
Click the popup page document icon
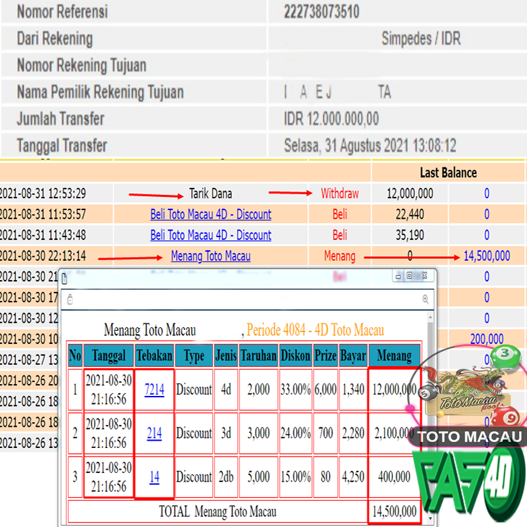[x=65, y=279]
